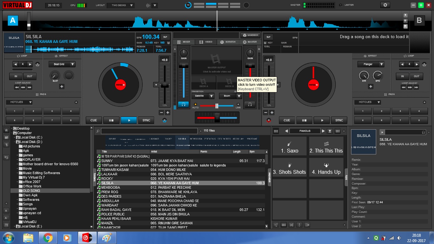The image size is (434, 244).
Task: Sort by the Bpm column header
Action: tap(257, 152)
